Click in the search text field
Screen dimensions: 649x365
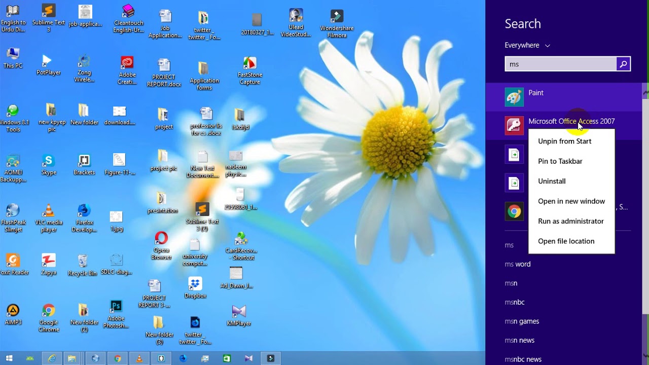click(561, 64)
